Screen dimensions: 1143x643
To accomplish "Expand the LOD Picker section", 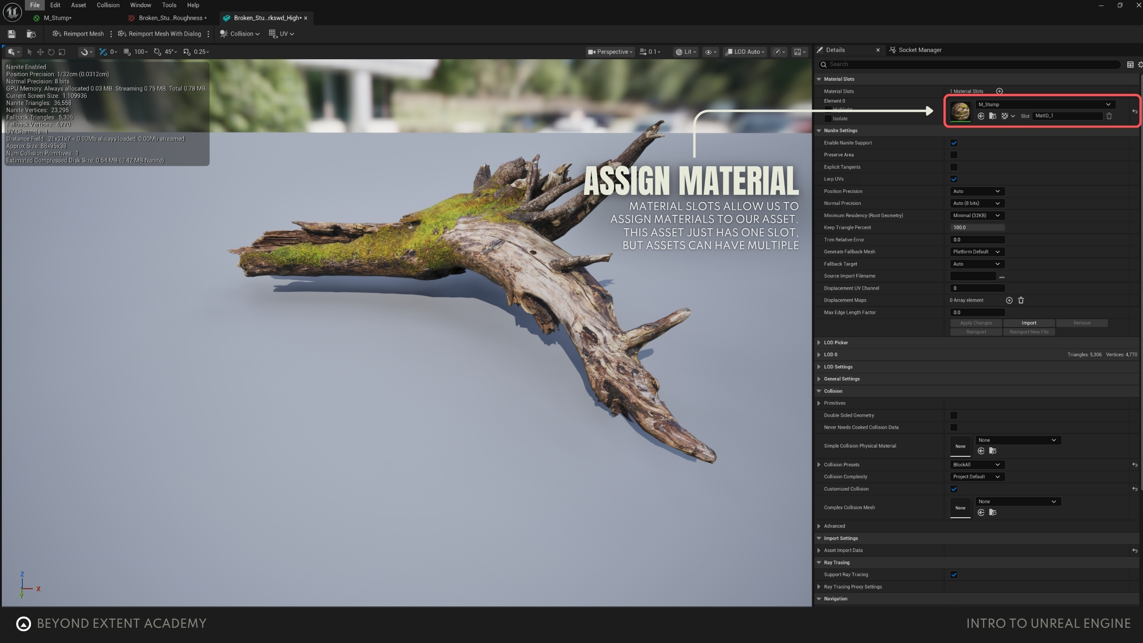I will pyautogui.click(x=836, y=342).
